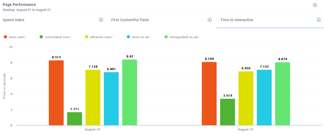Click the light green bar labeled 8.42

129,92
